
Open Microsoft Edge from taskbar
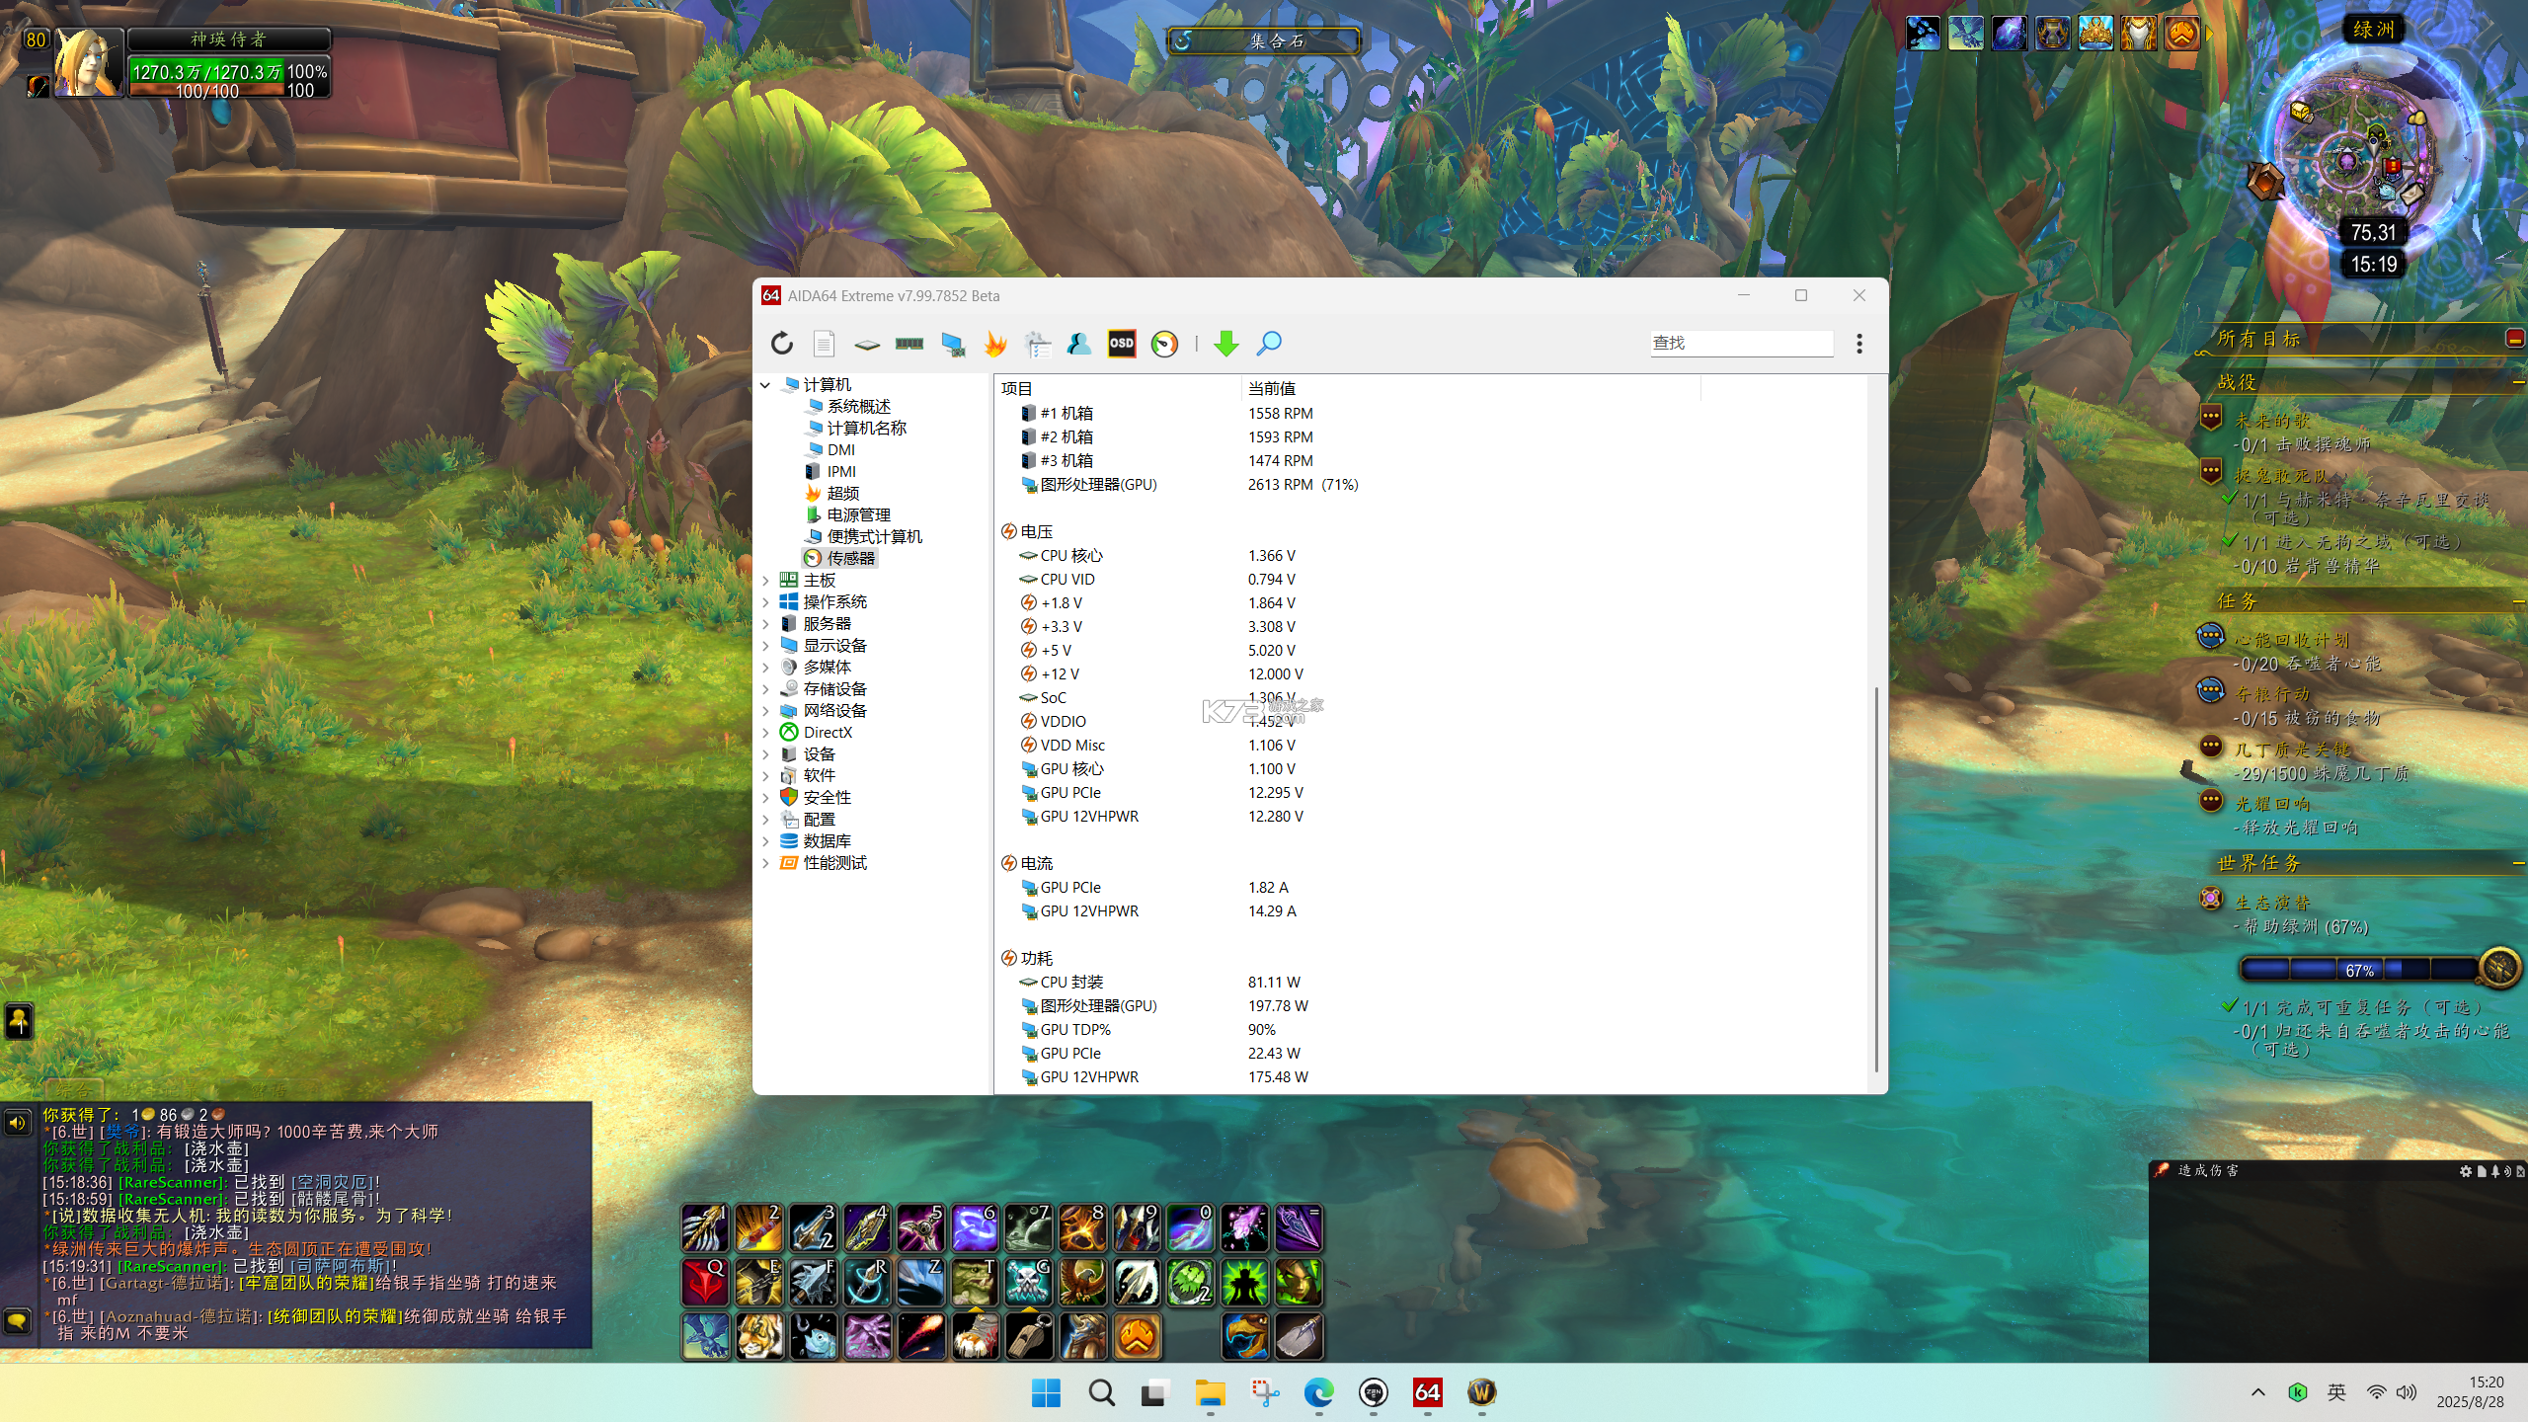click(1318, 1393)
